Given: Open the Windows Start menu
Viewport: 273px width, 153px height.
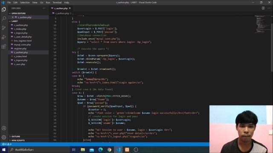Looking at the screenshot, I should 4,150.
